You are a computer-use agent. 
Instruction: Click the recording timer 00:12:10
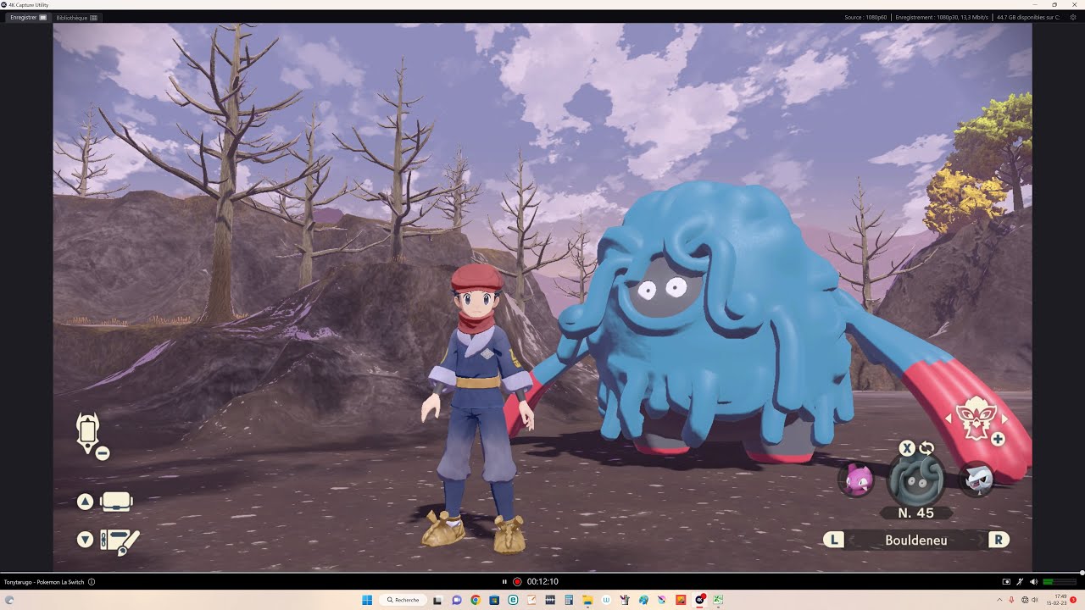542,582
